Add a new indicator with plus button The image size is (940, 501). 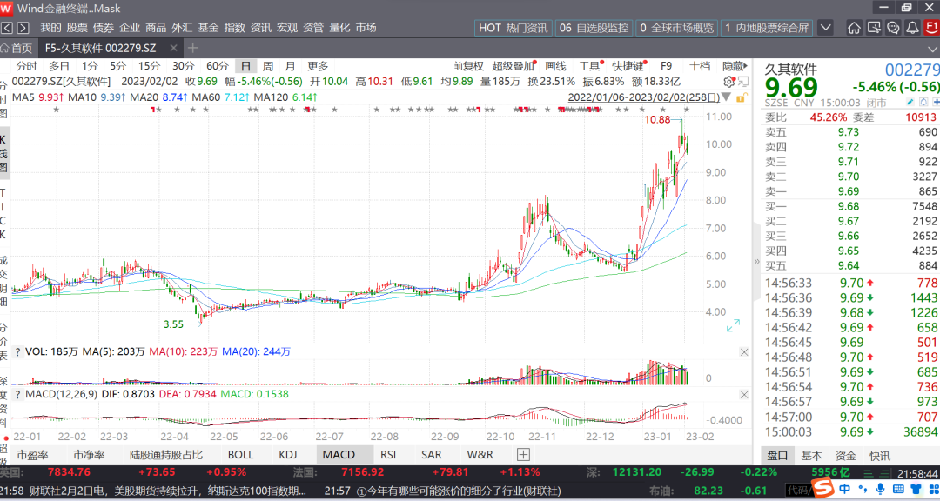pos(523,455)
